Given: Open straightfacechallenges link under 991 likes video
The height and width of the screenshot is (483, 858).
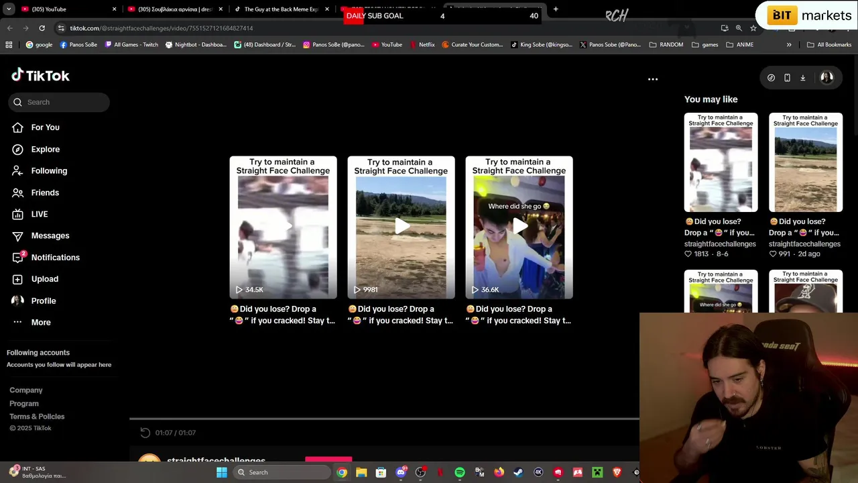Looking at the screenshot, I should click(804, 244).
